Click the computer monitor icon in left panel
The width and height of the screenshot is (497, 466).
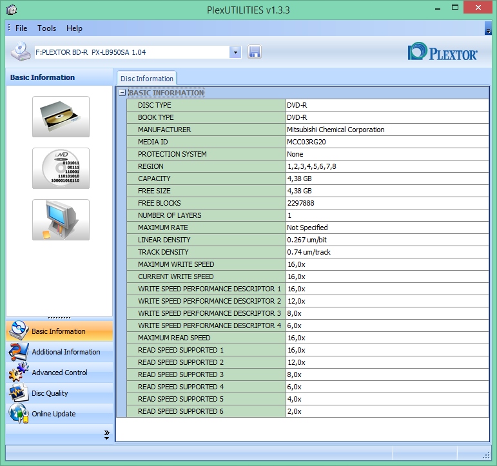click(x=61, y=220)
